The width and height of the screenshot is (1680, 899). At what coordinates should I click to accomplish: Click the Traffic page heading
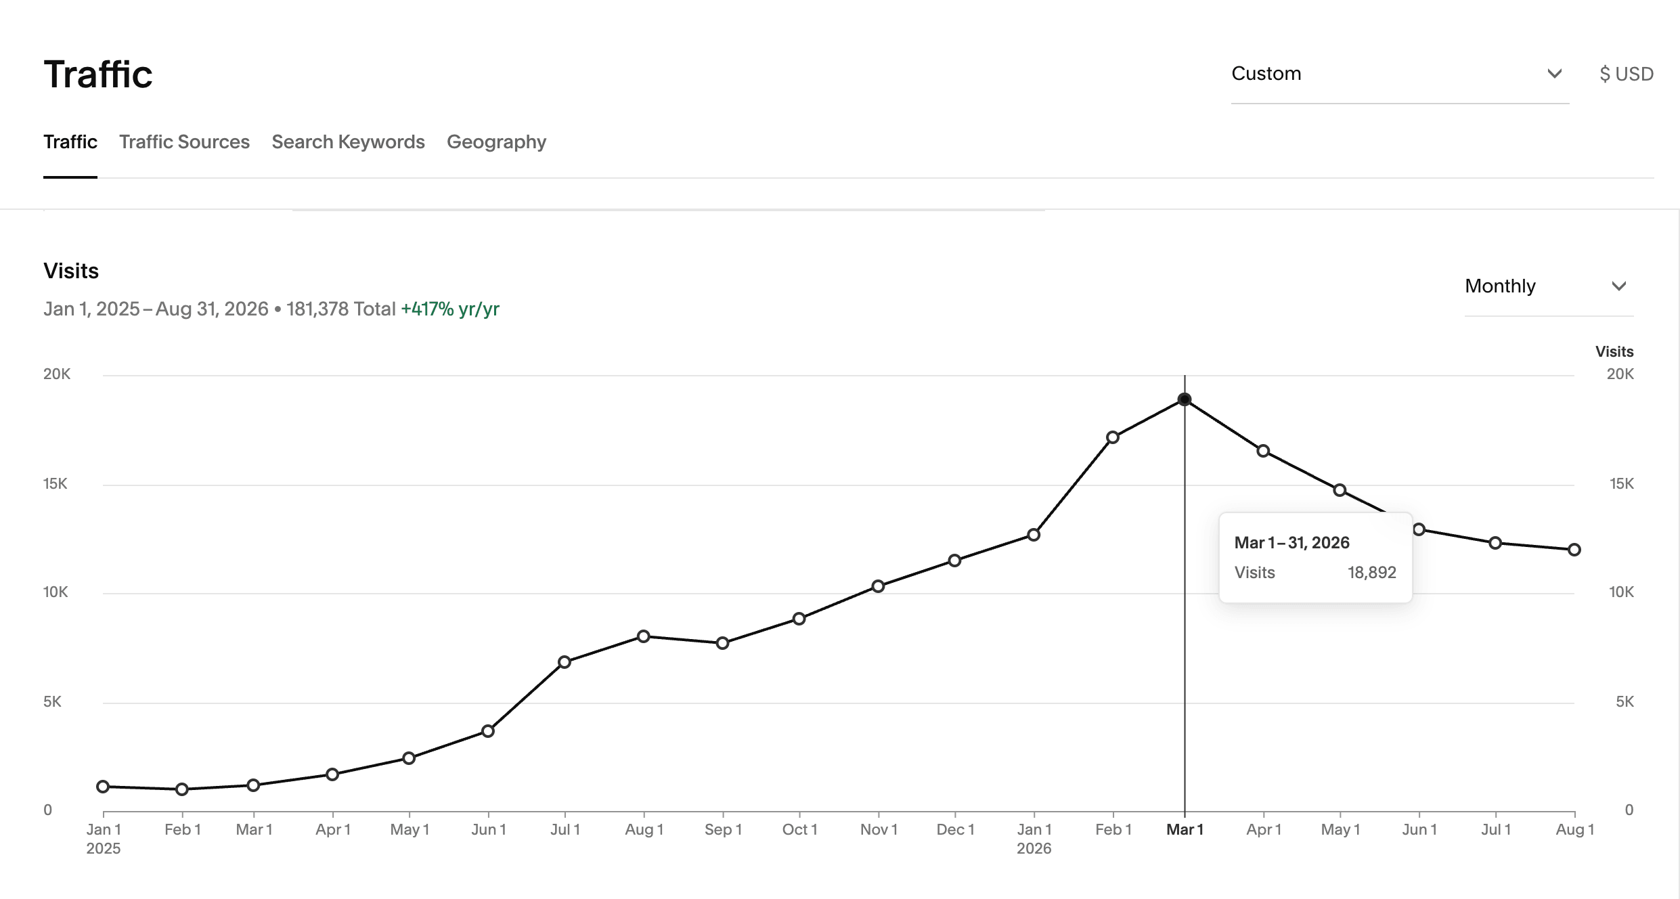coord(98,74)
